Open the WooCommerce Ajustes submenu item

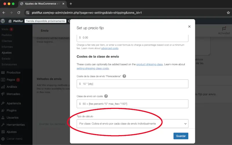[x=7, y=53]
